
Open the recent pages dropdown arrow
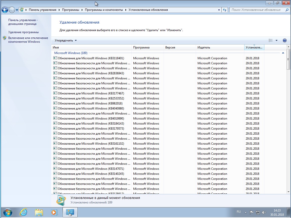[17, 10]
